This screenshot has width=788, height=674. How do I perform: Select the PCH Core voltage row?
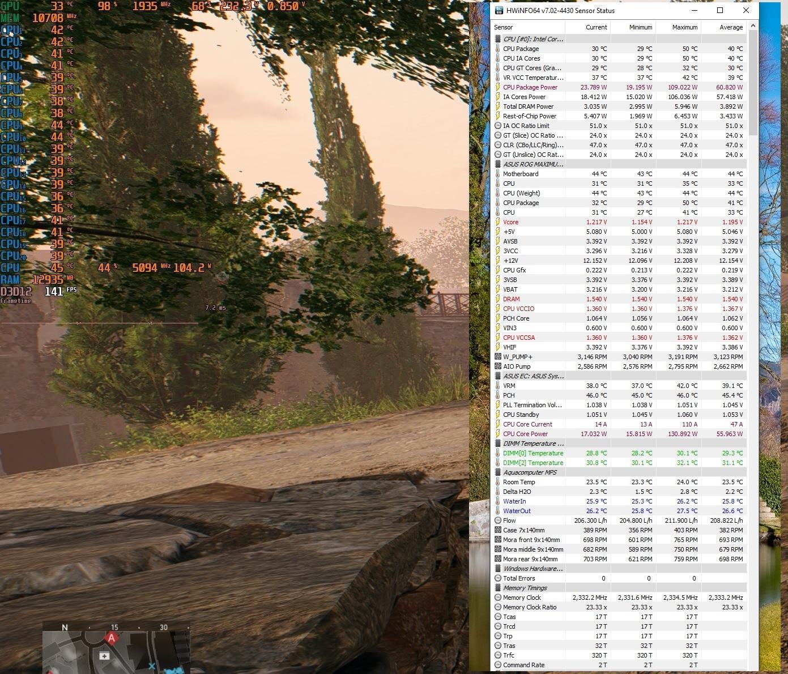(619, 318)
